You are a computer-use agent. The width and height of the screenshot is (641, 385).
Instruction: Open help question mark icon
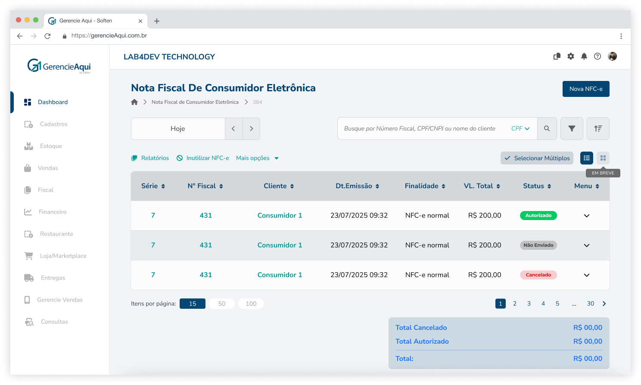[x=597, y=56]
